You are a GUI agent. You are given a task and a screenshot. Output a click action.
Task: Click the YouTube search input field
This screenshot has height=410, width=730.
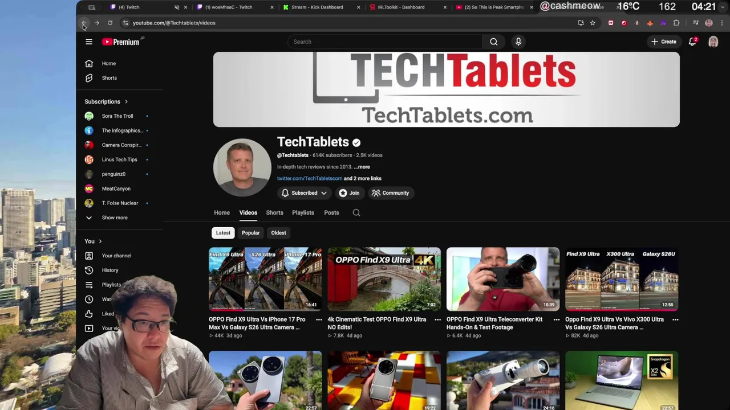(385, 42)
